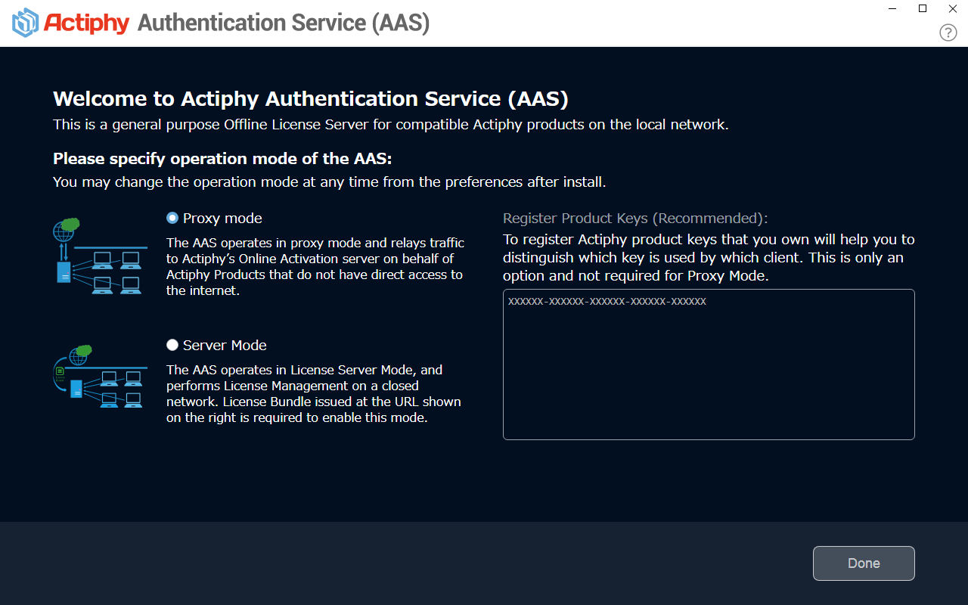Click the Proxy mode network diagram icon
Image resolution: width=968 pixels, height=605 pixels.
pyautogui.click(x=99, y=256)
